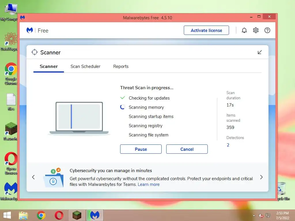Click items scanned value 359
Image resolution: width=295 pixels, height=221 pixels.
230,127
